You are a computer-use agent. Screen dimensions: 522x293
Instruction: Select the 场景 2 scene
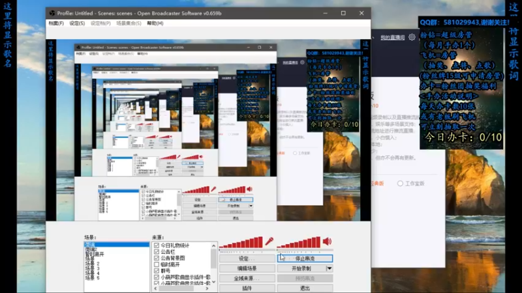[93, 264]
